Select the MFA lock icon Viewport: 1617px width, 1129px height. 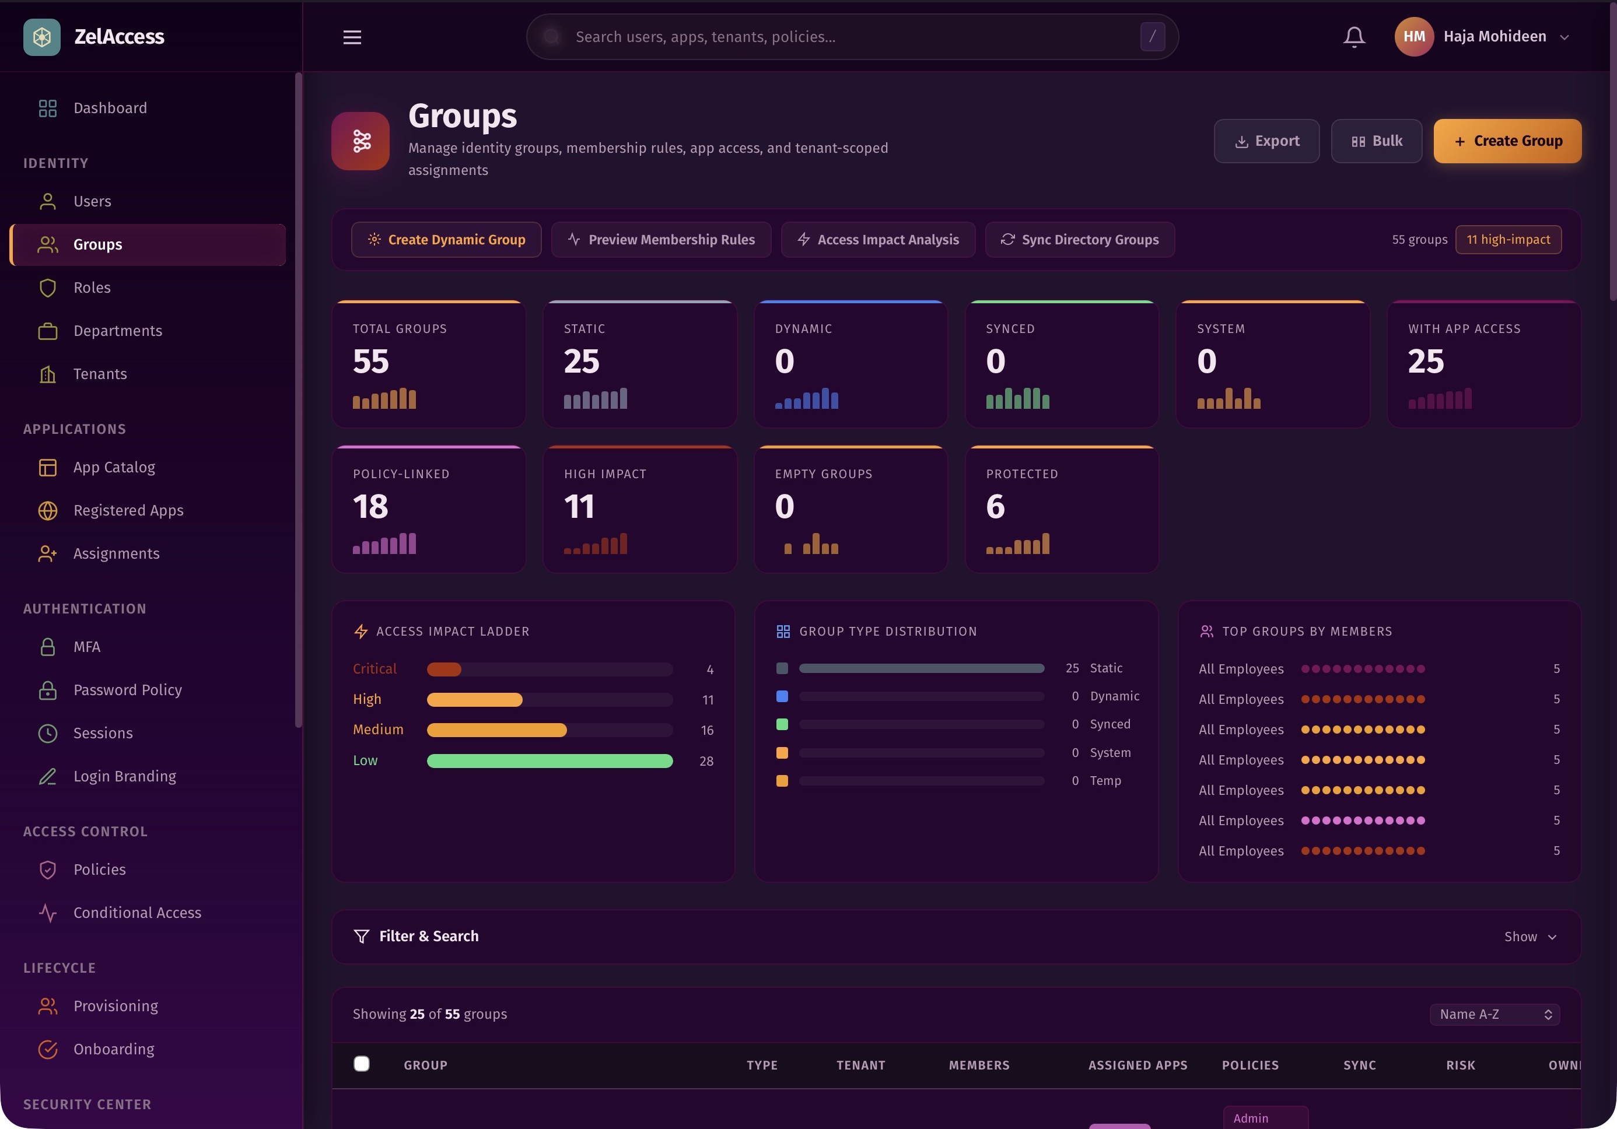(48, 647)
